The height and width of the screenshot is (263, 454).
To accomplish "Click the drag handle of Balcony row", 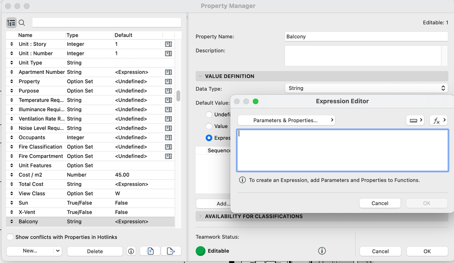I will click(11, 222).
